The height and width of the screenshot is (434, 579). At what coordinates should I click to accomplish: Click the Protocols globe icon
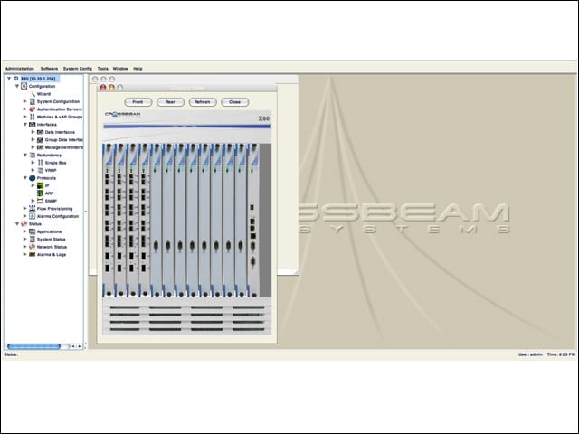[x=33, y=178]
